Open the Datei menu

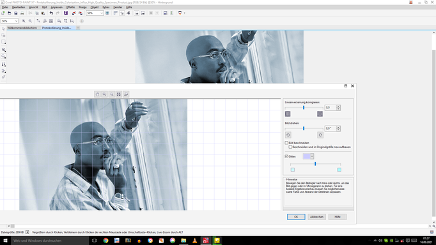coord(5,7)
